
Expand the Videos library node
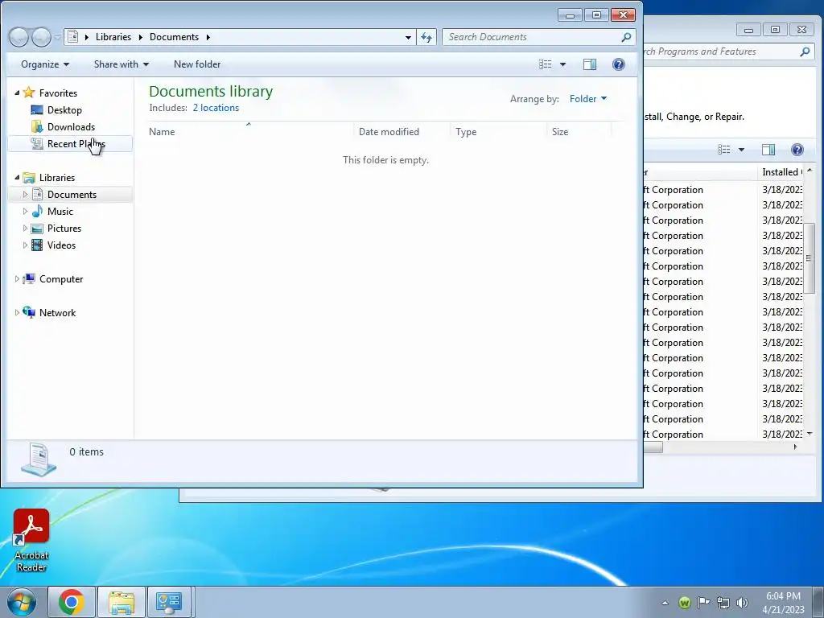point(25,245)
